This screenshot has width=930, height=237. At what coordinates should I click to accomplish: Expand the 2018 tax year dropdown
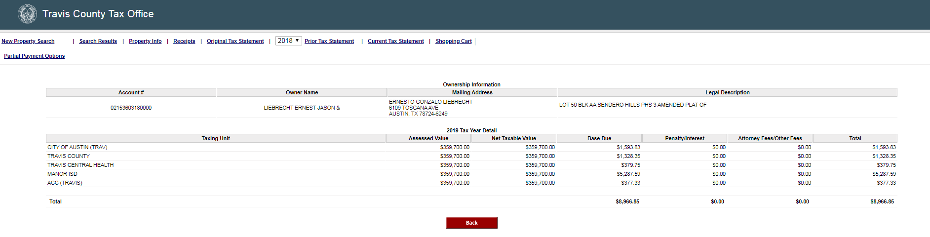pos(289,40)
